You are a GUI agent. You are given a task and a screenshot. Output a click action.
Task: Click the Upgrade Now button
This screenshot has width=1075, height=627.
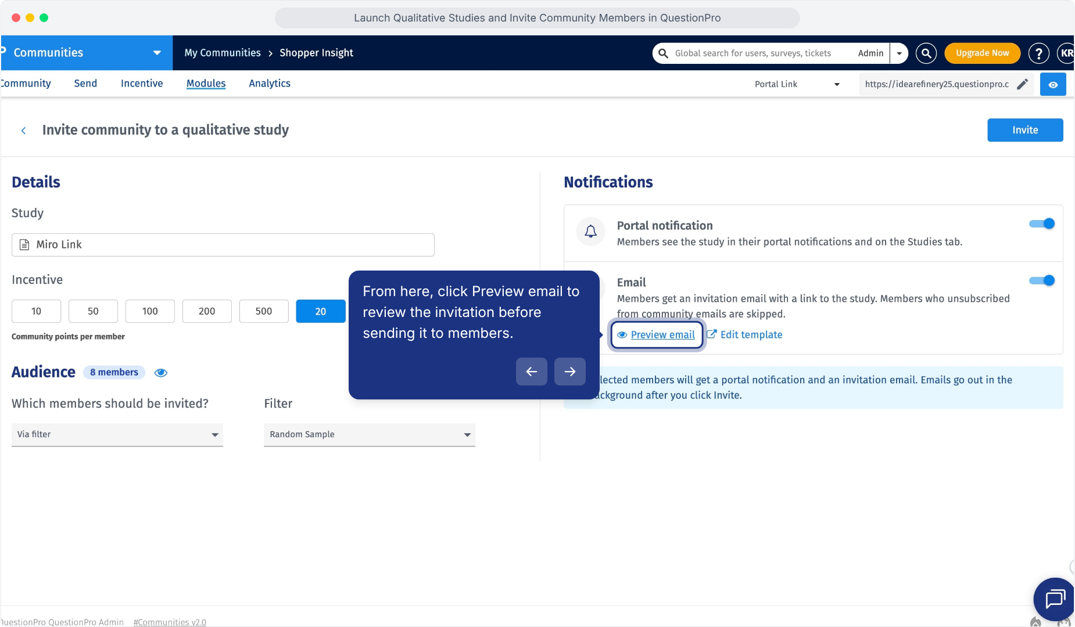tap(982, 53)
